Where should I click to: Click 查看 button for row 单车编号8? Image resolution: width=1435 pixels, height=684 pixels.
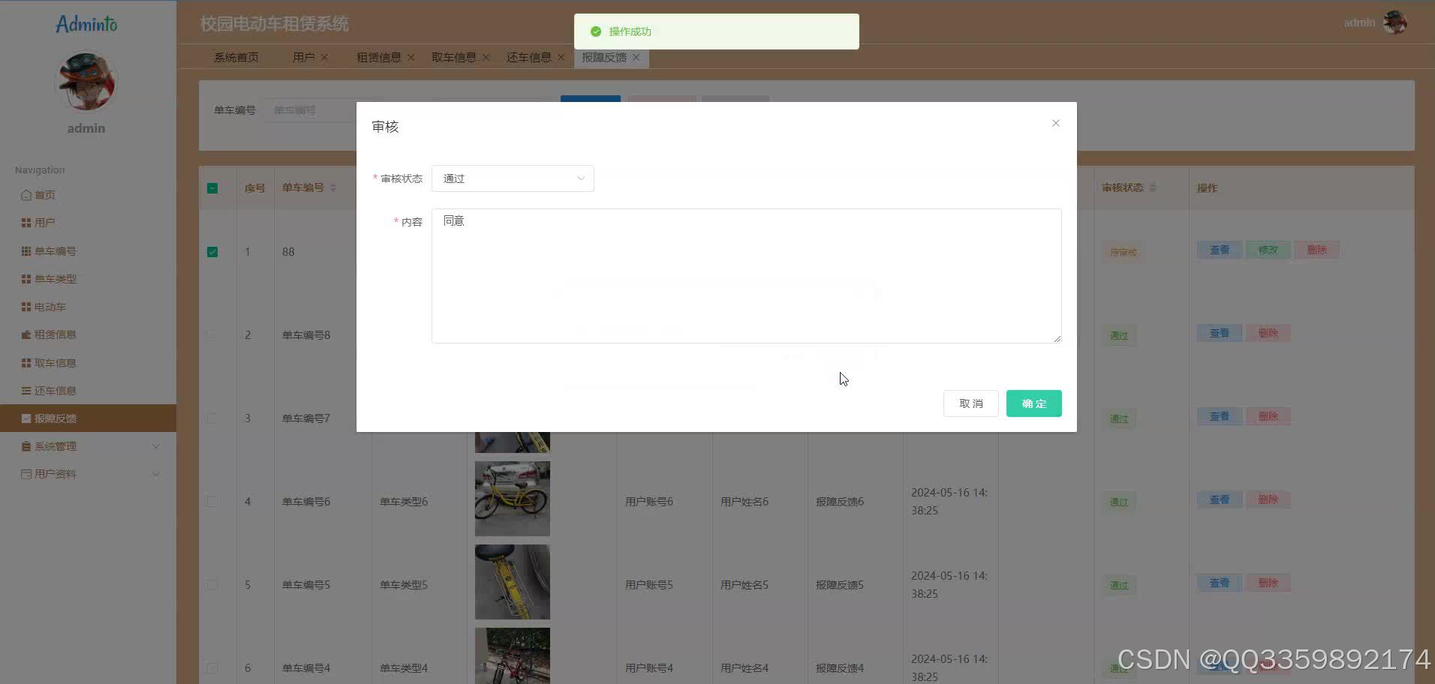pyautogui.click(x=1219, y=333)
